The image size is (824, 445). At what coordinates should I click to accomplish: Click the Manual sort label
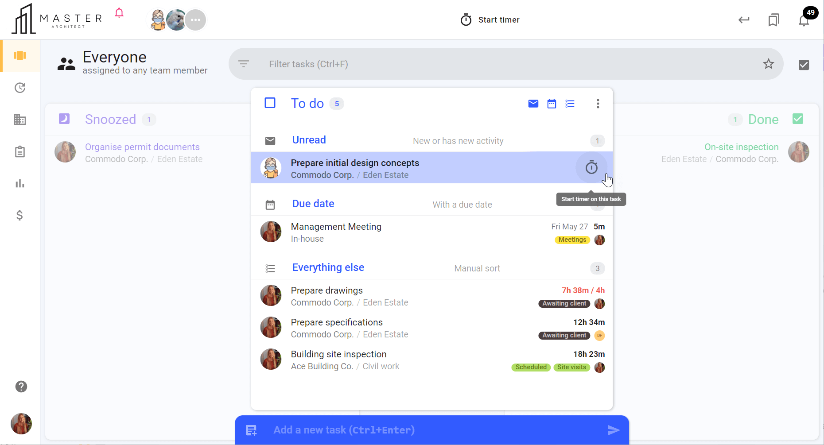[477, 268]
